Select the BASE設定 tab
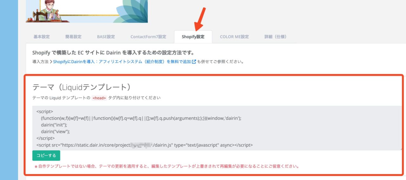 [106, 37]
